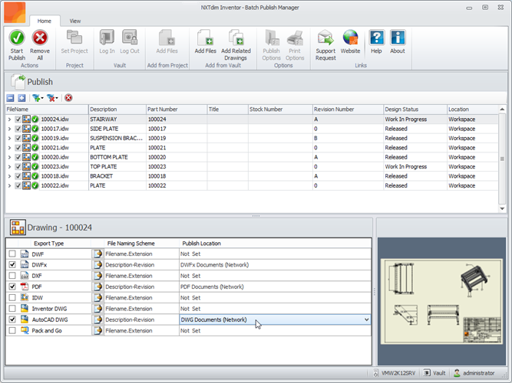The width and height of the screenshot is (512, 383).
Task: Enable the Inventor DWG export checkbox
Action: [12, 309]
